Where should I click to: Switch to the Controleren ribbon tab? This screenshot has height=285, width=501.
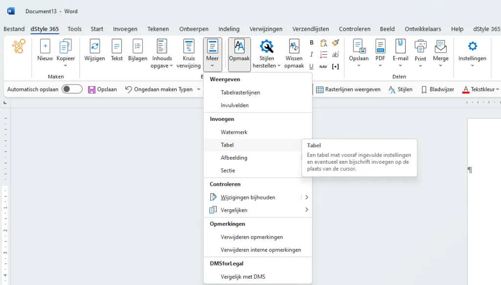click(355, 29)
